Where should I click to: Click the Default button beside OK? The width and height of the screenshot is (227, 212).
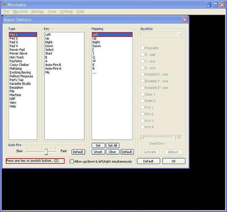pyautogui.click(x=148, y=161)
